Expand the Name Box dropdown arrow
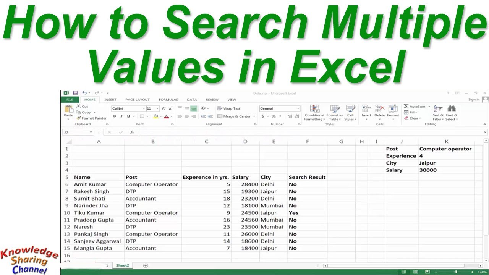Viewport: 489px width, 275px height. pos(91,132)
